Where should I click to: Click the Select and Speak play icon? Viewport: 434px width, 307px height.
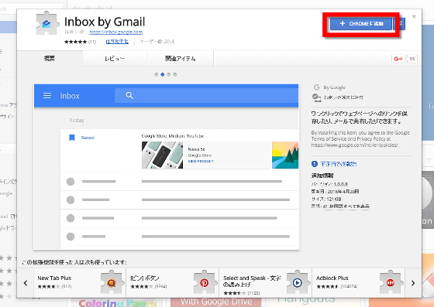298,282
